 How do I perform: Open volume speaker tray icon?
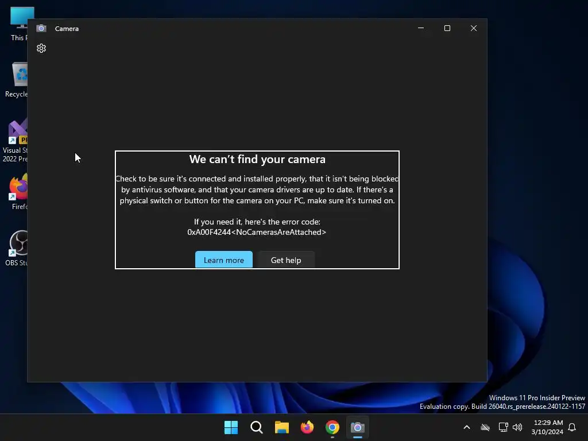(x=517, y=427)
